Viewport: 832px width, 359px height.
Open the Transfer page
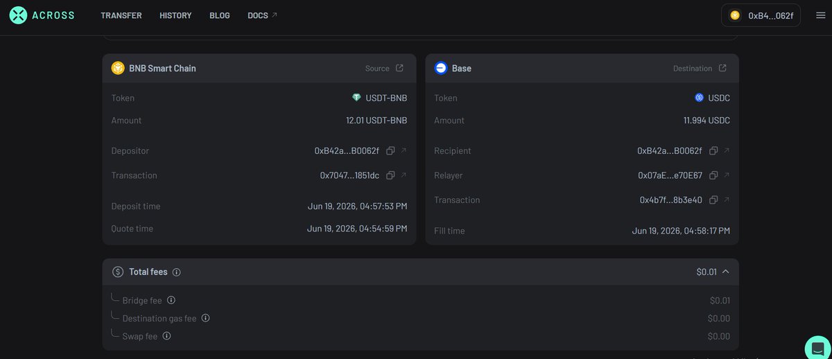[x=121, y=15]
